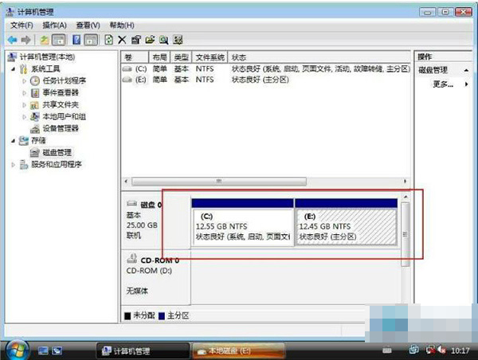Click the back arrow toolbar icon
The width and height of the screenshot is (478, 360).
coord(12,39)
